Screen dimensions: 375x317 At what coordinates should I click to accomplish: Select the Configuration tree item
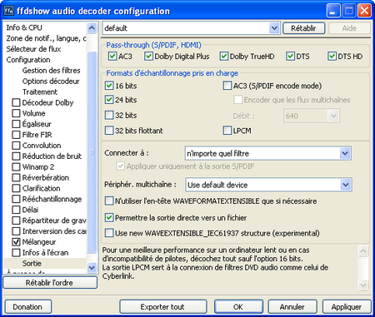point(28,60)
